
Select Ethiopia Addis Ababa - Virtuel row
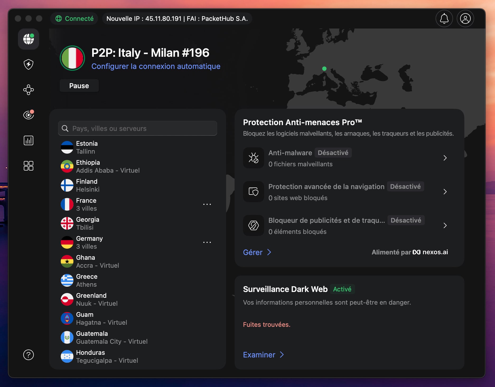[x=138, y=166]
